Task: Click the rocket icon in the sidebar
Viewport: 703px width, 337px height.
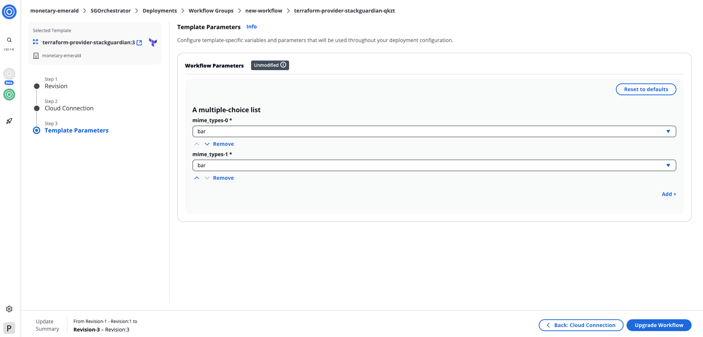Action: tap(9, 121)
